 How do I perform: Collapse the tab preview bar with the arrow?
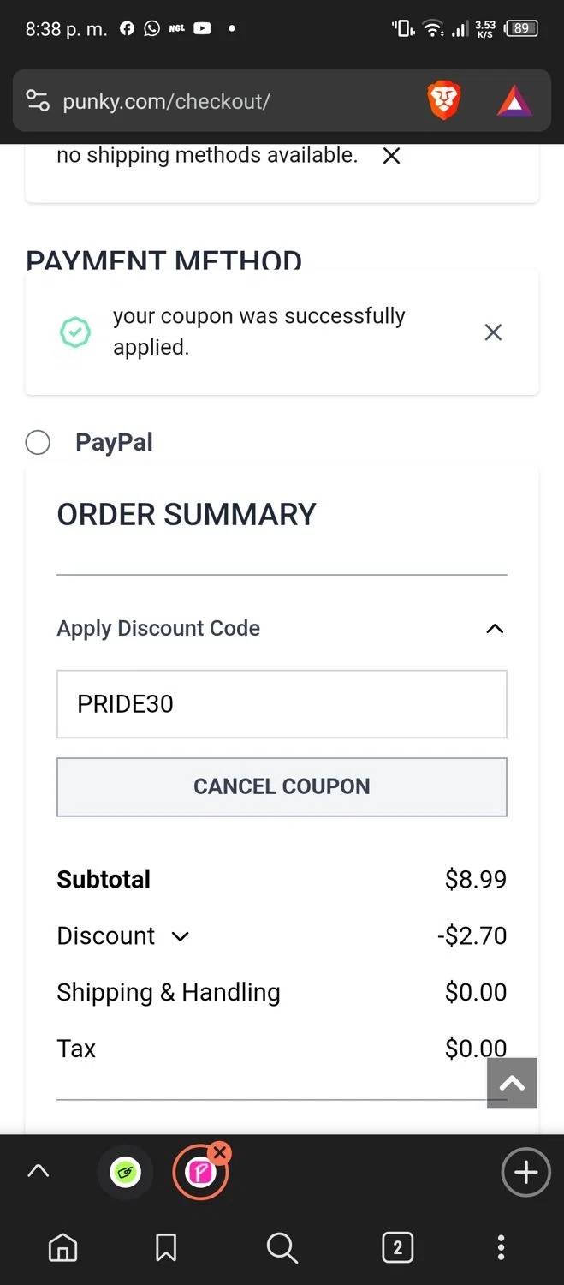tap(38, 1171)
